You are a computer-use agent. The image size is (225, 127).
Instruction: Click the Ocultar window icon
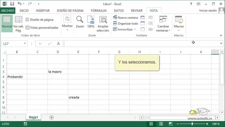(142, 23)
